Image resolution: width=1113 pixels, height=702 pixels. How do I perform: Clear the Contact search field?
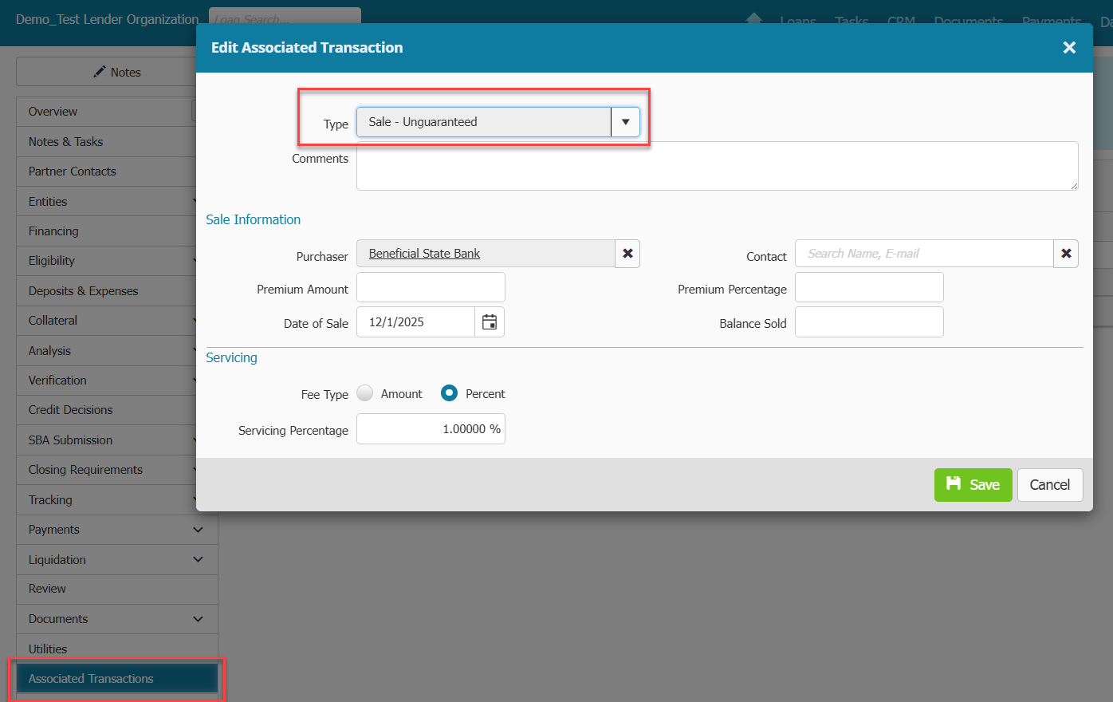click(1066, 254)
